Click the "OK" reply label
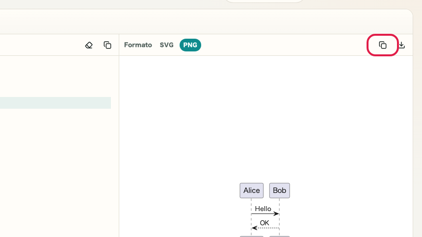Viewport: 422px width, 237px height. [264, 223]
